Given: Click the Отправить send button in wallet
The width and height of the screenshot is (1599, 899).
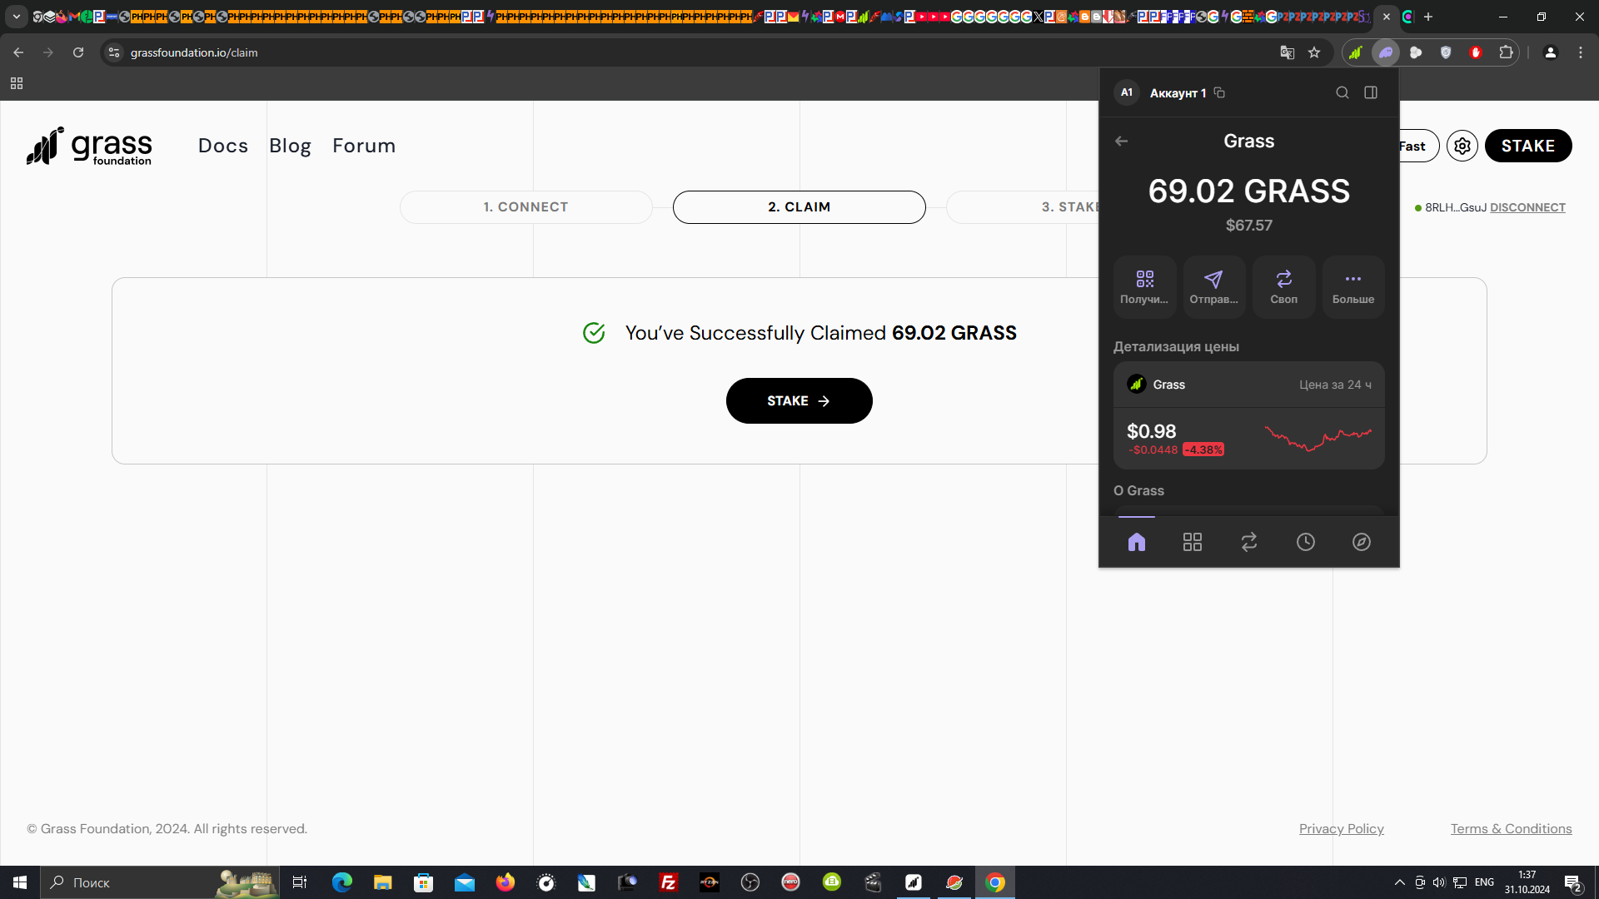Looking at the screenshot, I should (x=1214, y=286).
